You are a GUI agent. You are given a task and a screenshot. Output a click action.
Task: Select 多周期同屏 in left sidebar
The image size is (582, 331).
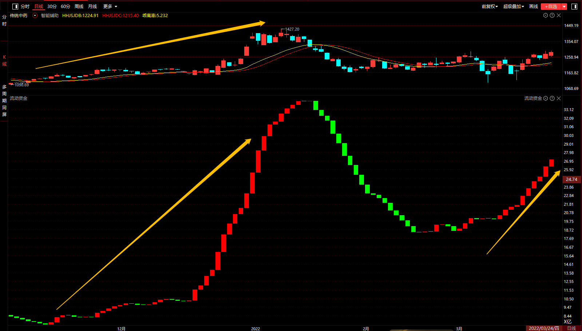(4, 101)
